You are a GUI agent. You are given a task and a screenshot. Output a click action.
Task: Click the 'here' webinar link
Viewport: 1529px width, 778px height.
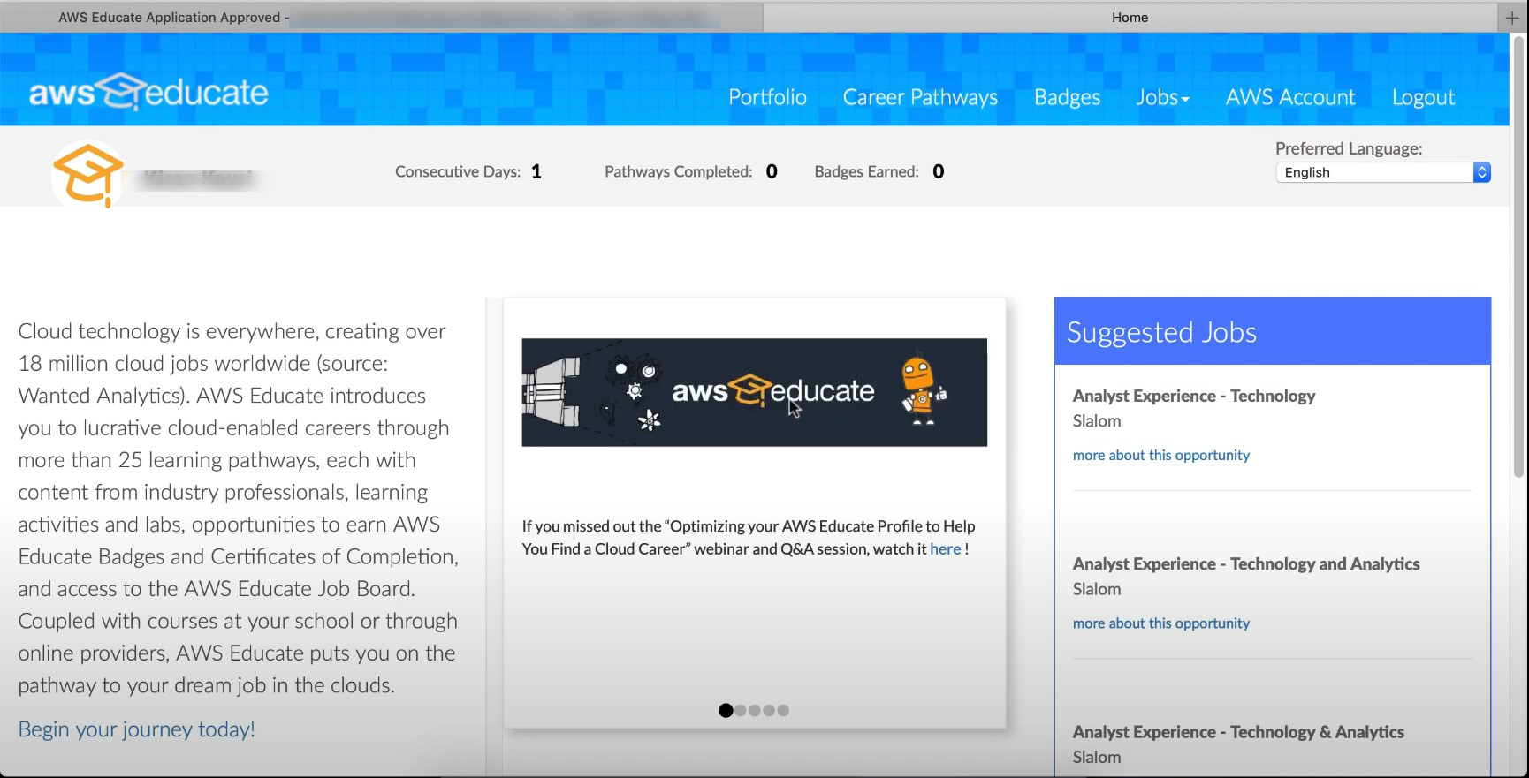[x=945, y=549]
